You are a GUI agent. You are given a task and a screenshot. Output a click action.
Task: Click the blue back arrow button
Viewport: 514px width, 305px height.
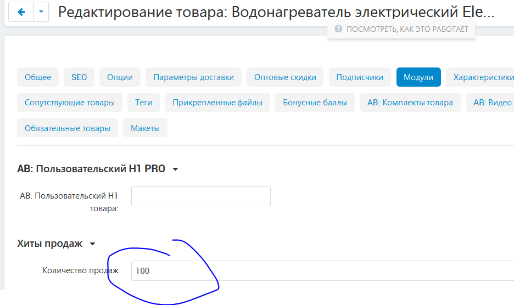pyautogui.click(x=21, y=12)
